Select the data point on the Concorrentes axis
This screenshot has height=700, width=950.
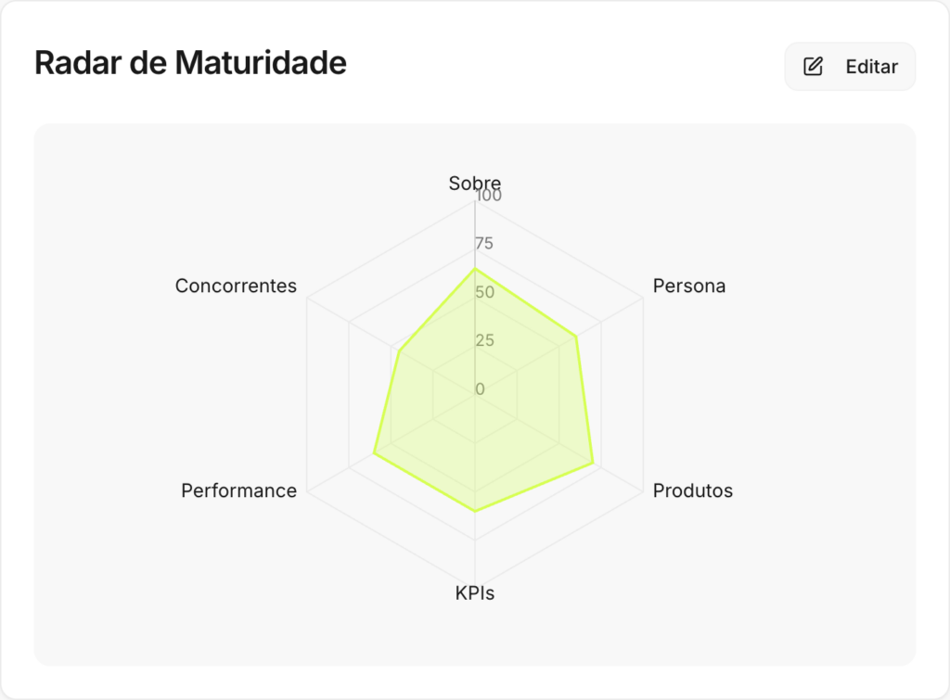pyautogui.click(x=398, y=351)
